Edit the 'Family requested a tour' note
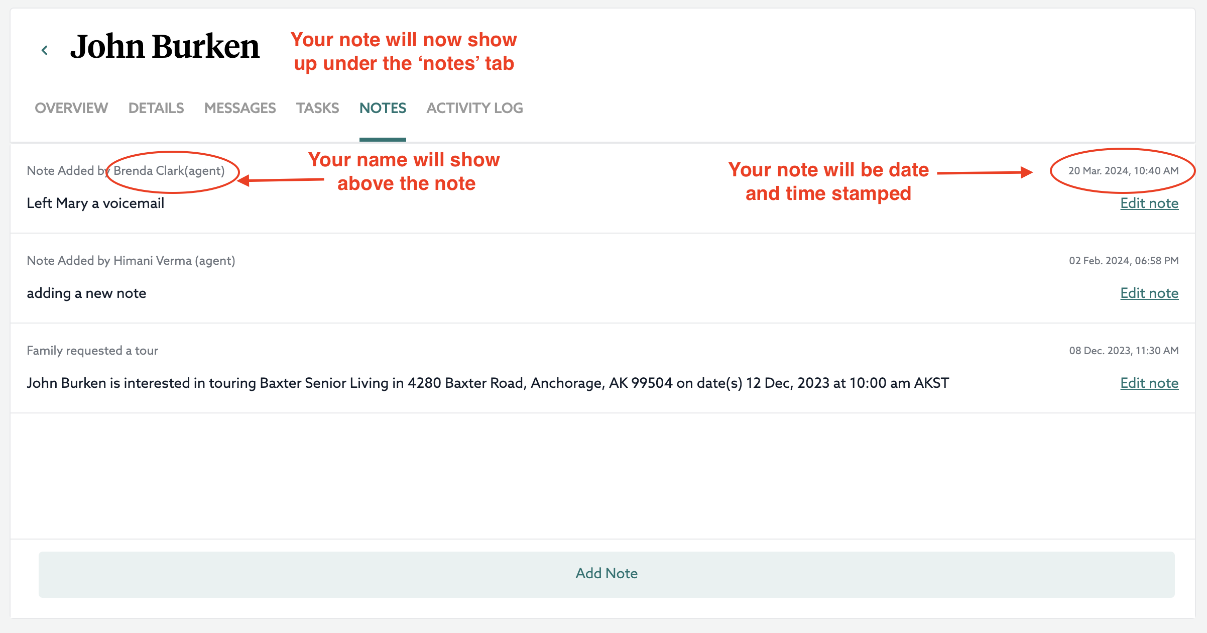 (1149, 383)
